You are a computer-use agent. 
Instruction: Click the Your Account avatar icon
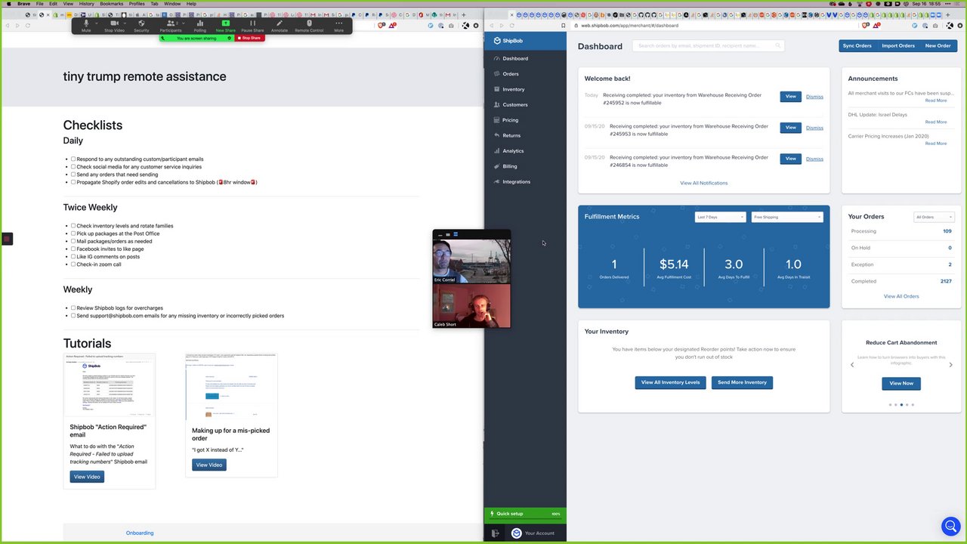pos(516,533)
